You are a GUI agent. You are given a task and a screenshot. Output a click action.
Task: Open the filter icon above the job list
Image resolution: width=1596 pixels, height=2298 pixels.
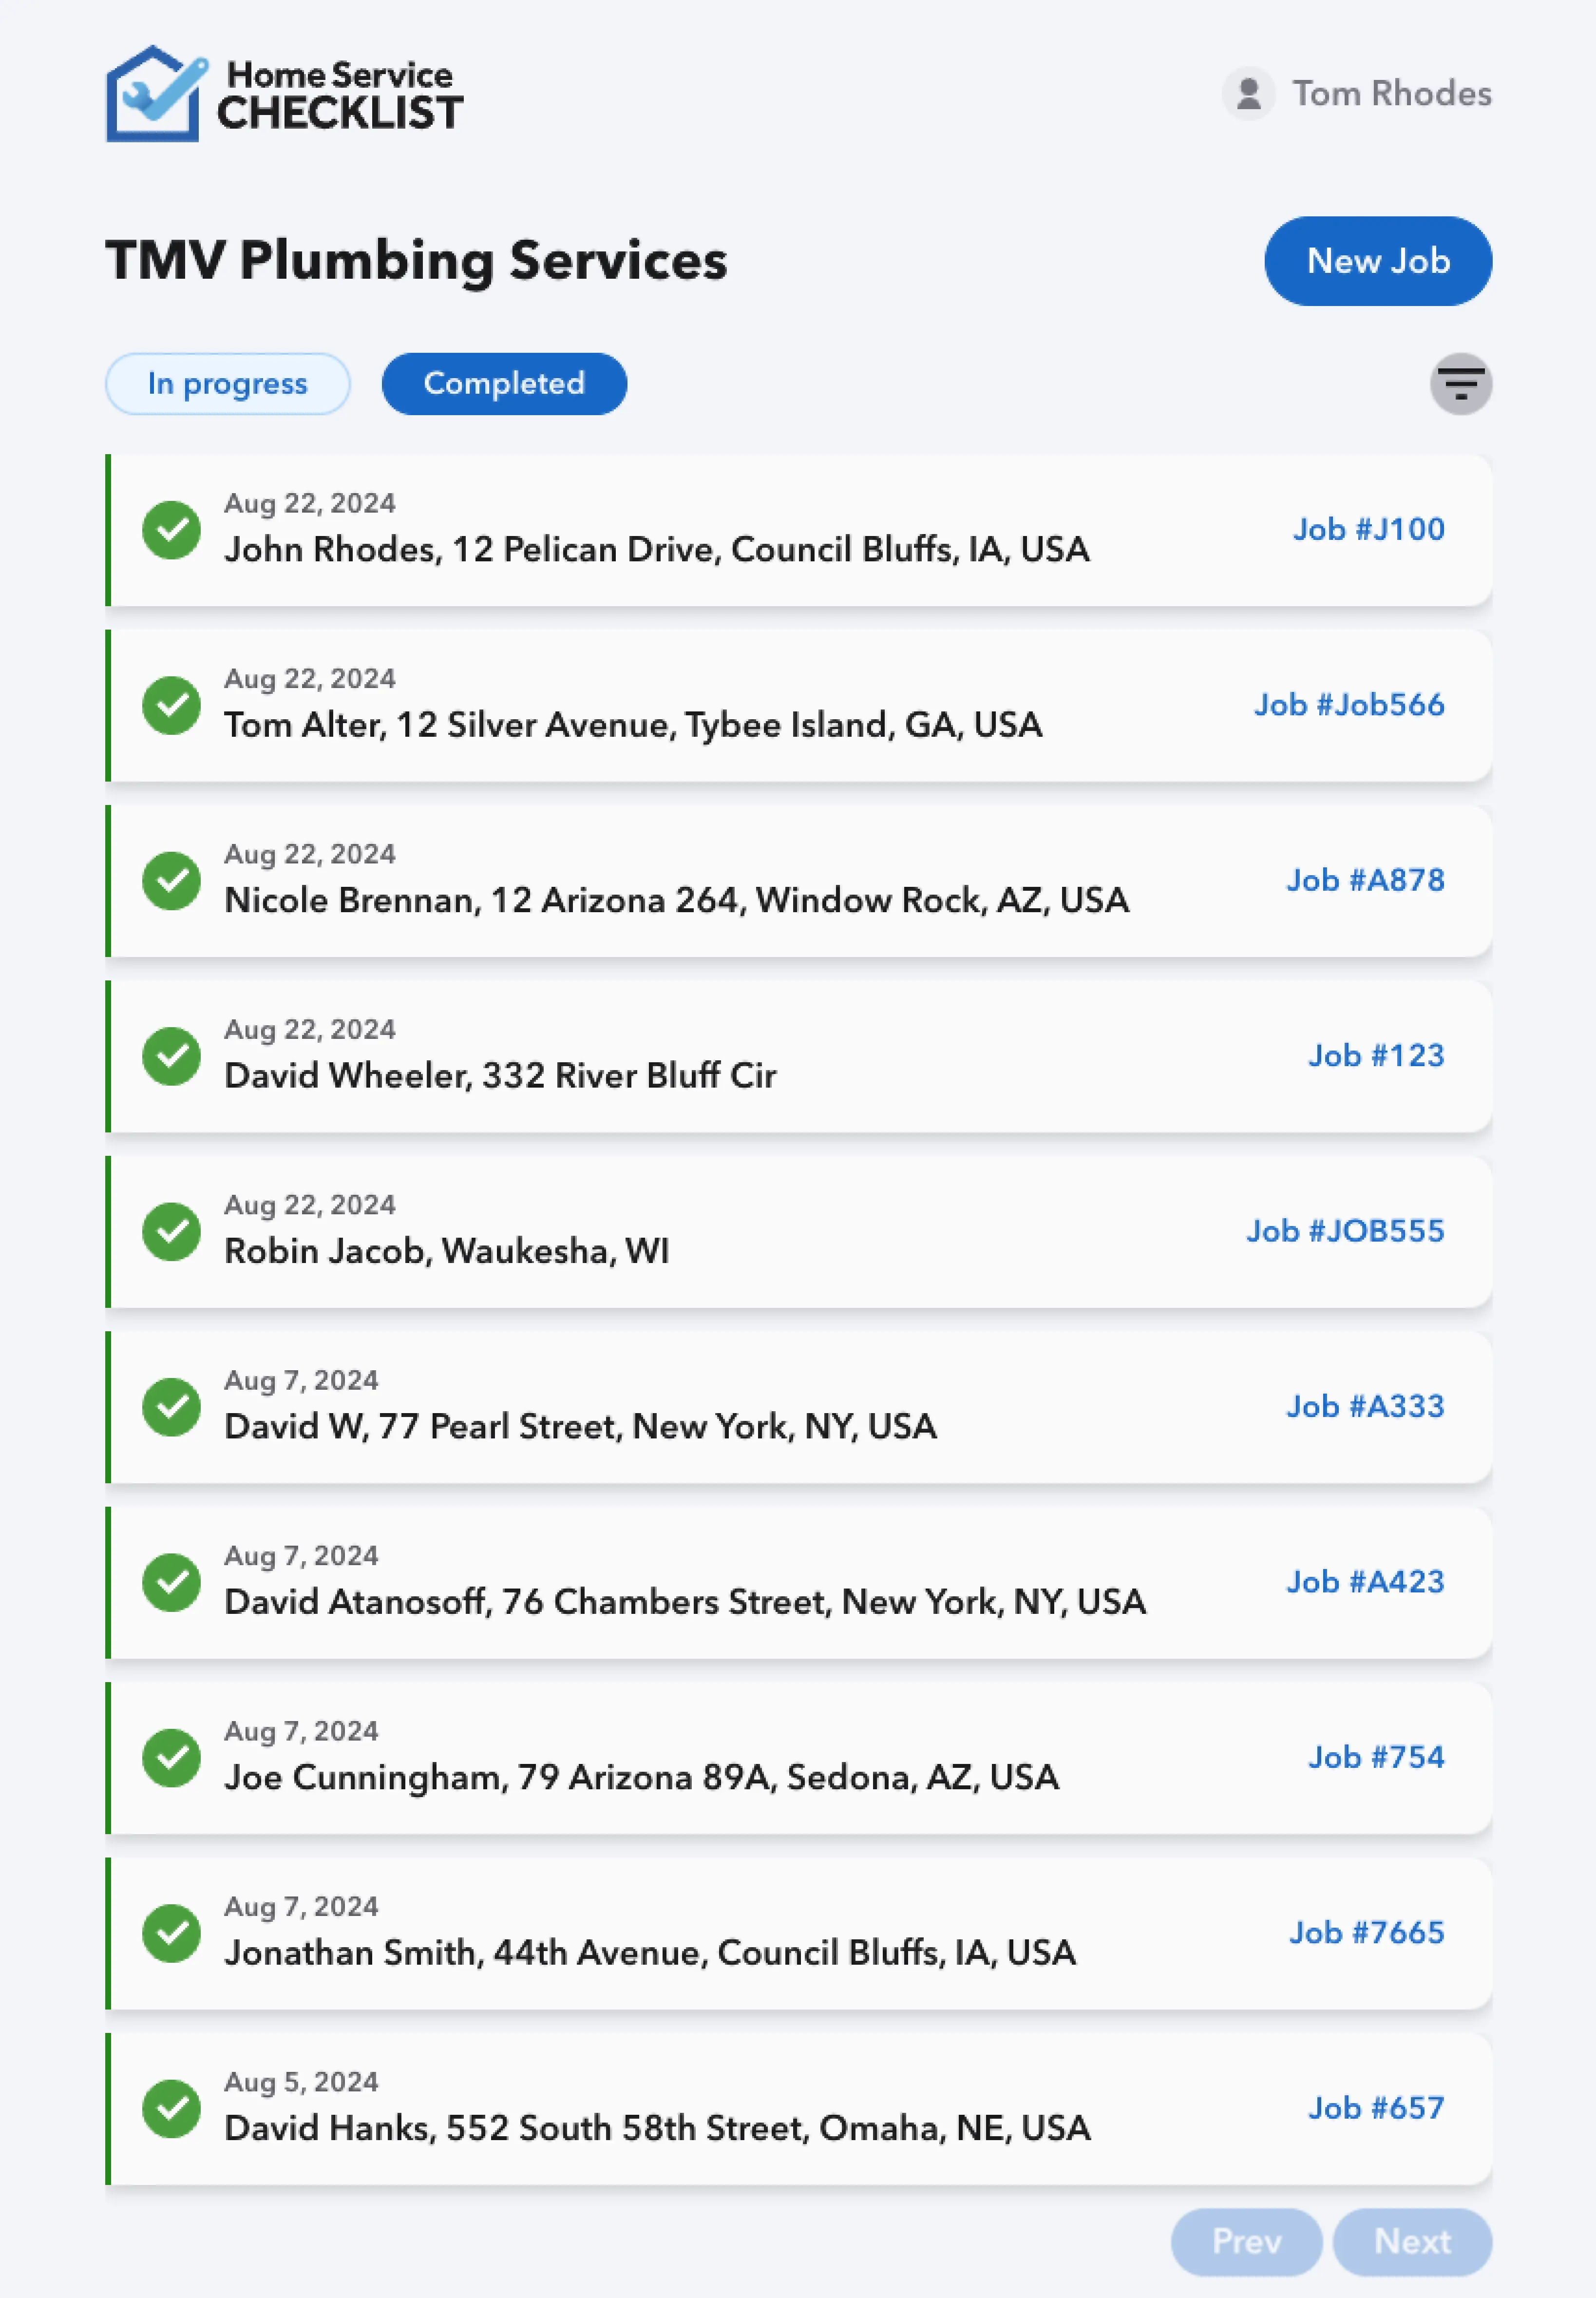click(1460, 384)
